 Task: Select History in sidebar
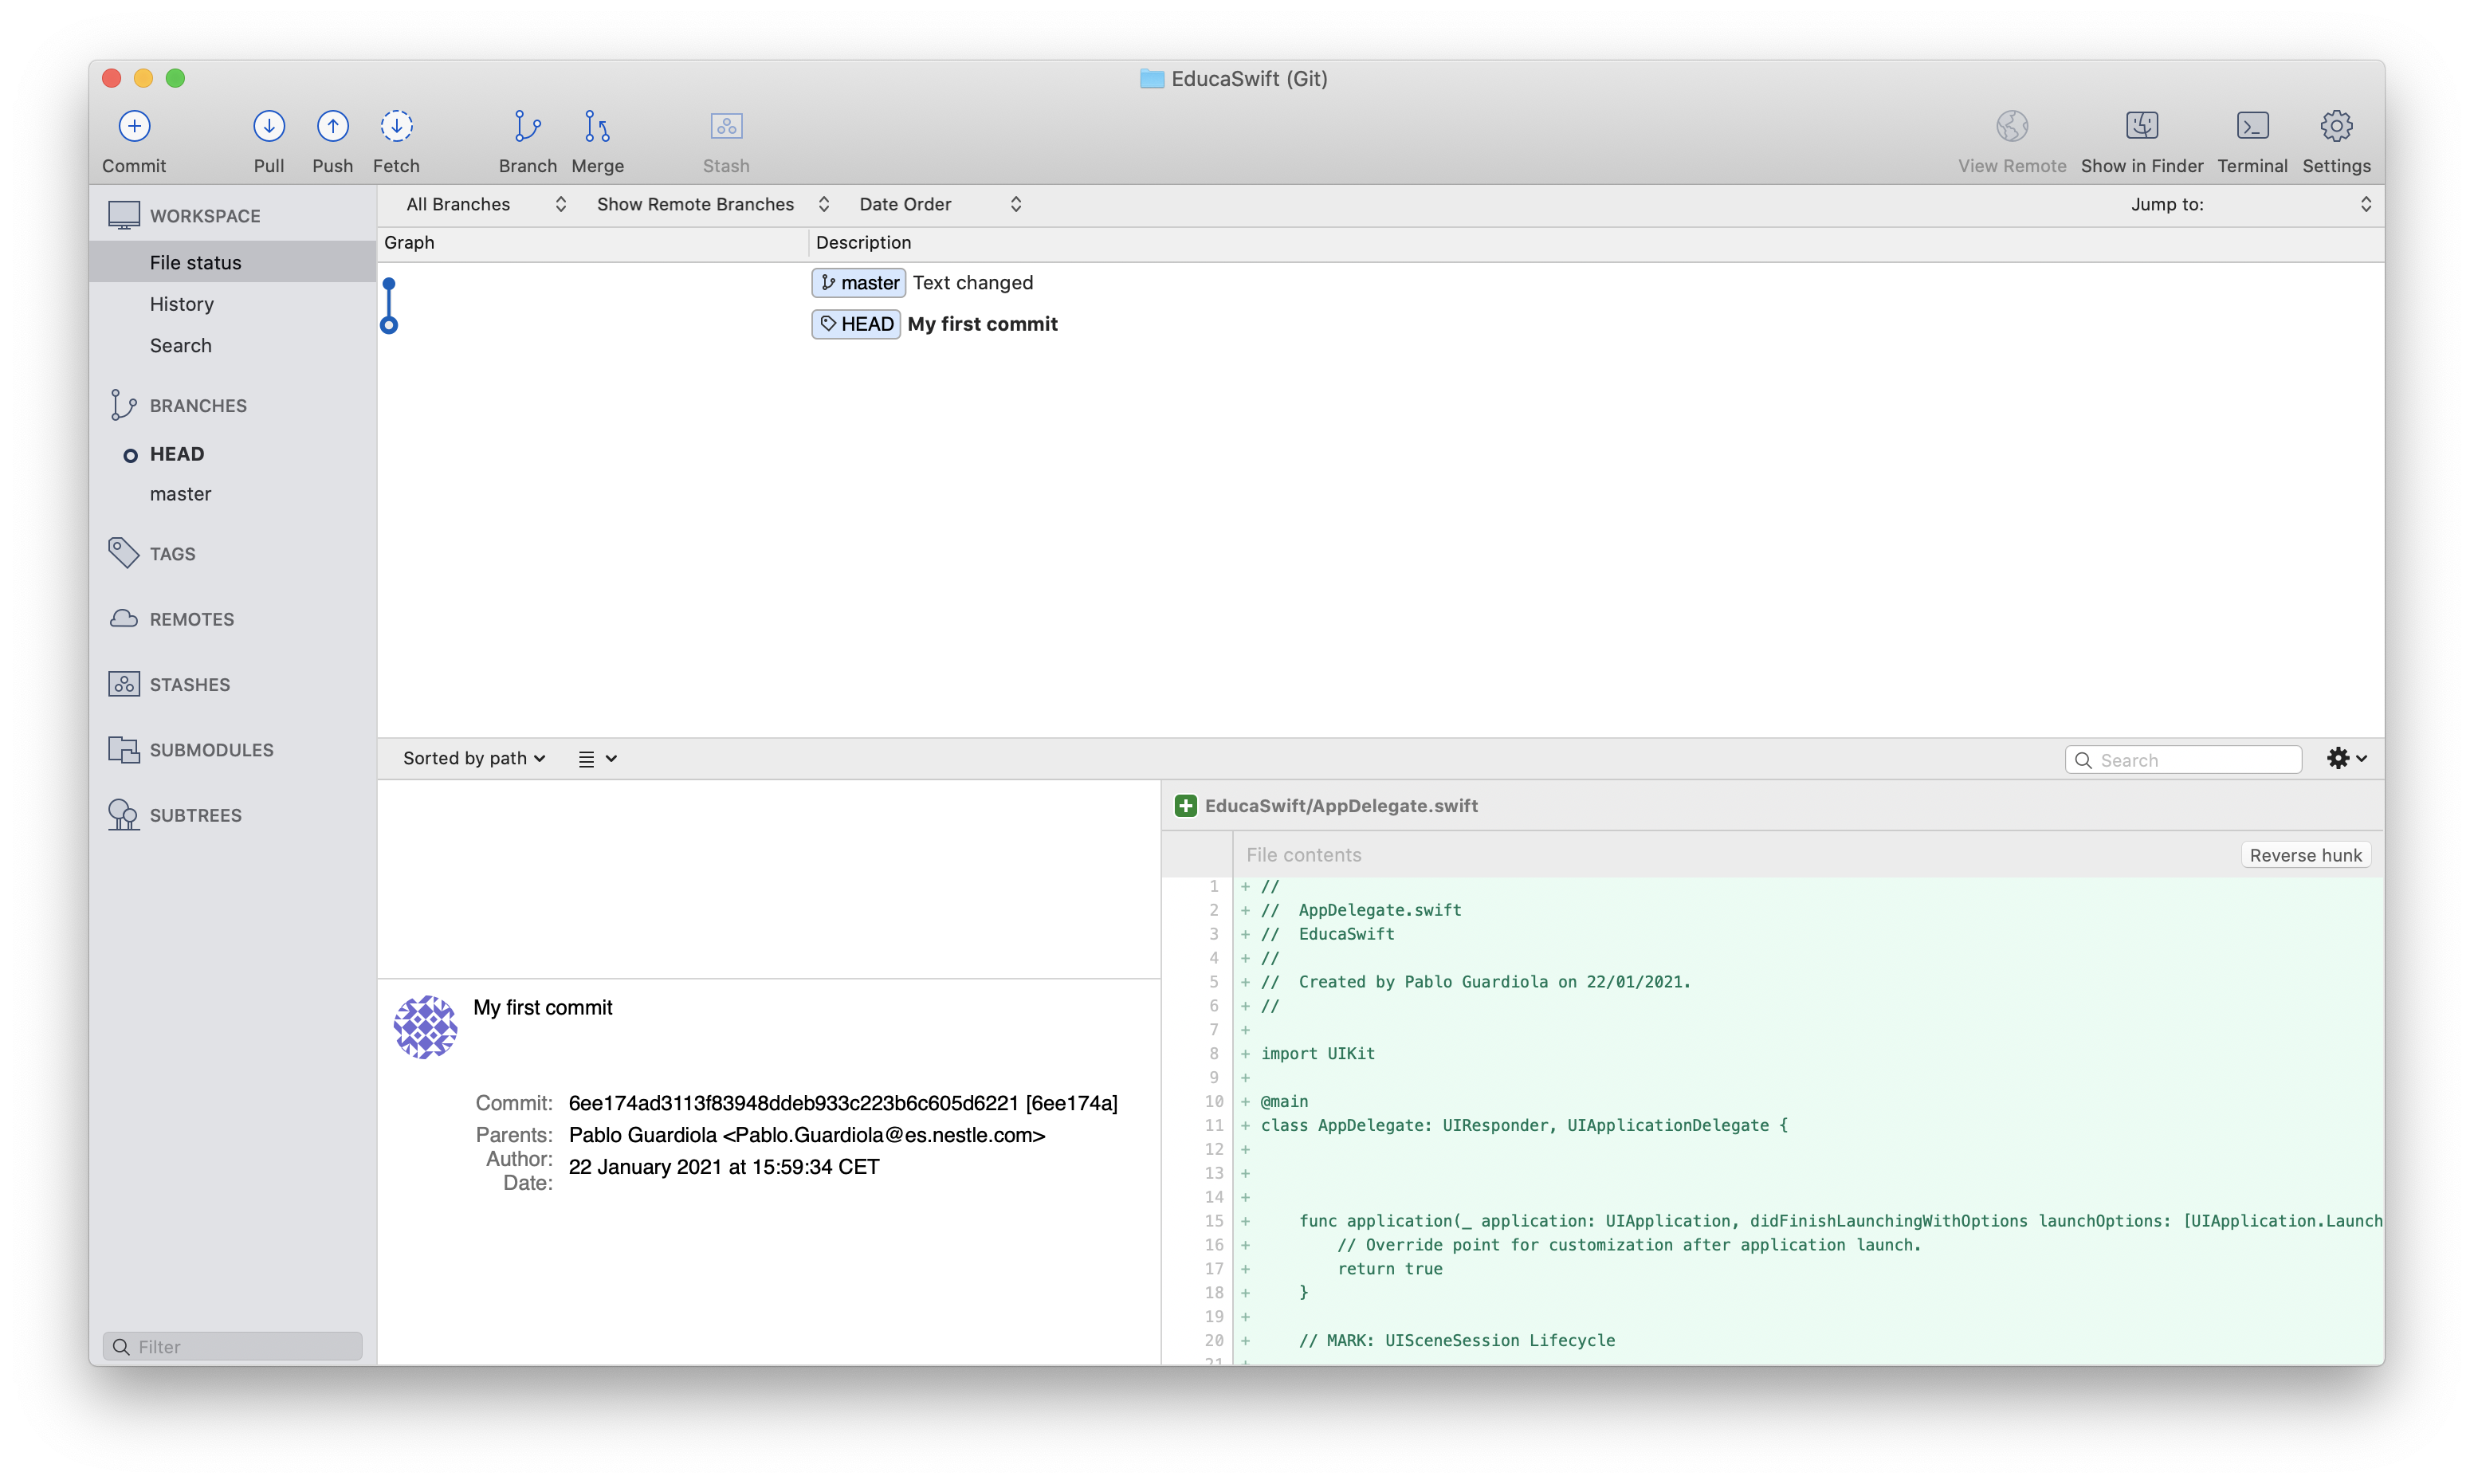(x=232, y=303)
